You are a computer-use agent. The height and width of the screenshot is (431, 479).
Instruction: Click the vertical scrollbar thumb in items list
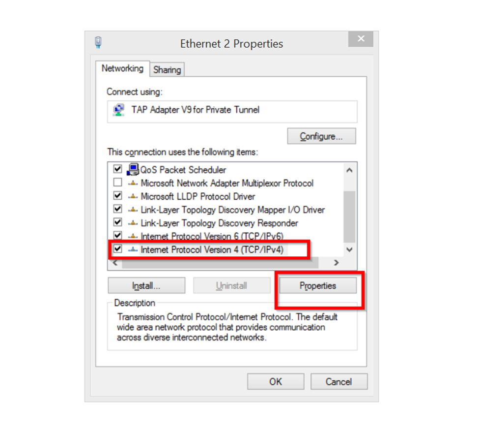click(349, 217)
